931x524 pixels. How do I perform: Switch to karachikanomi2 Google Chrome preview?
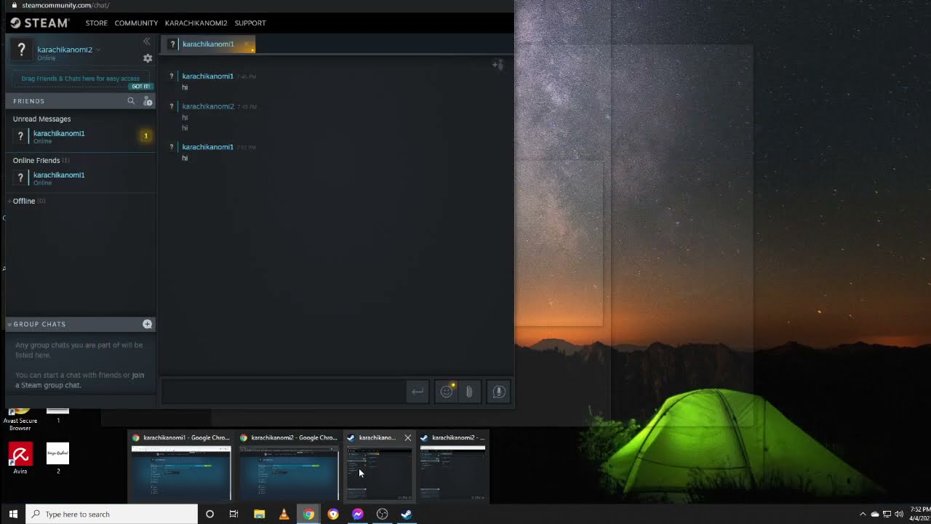(289, 466)
